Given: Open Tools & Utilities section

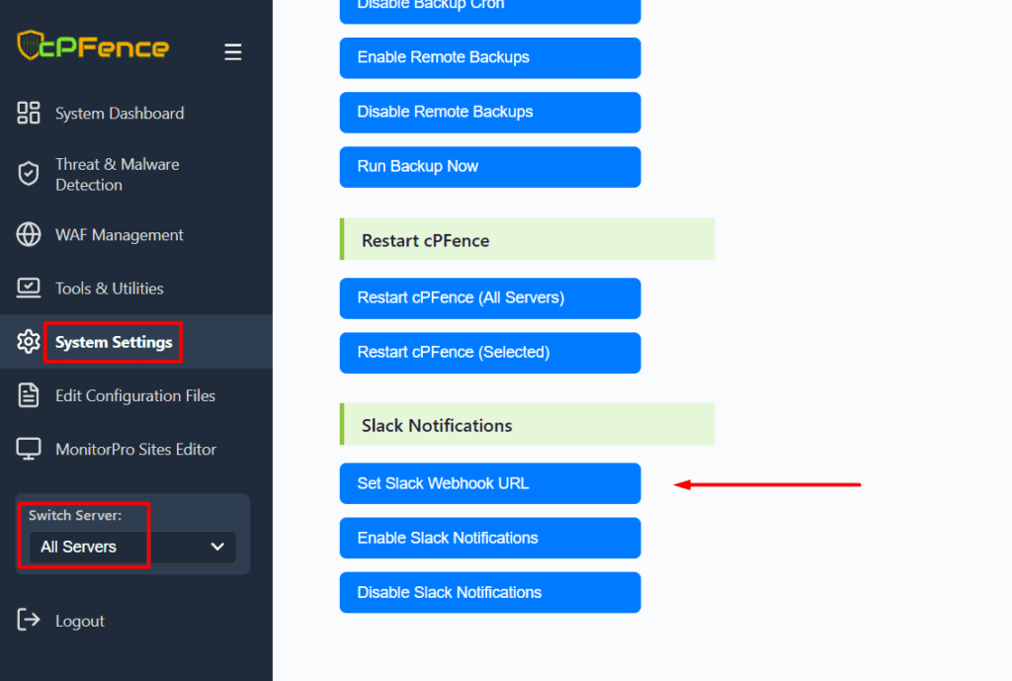Looking at the screenshot, I should tap(110, 289).
